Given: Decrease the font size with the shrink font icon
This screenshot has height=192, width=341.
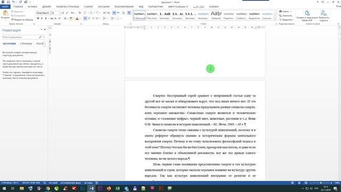Looking at the screenshot, I should pos(67,13).
